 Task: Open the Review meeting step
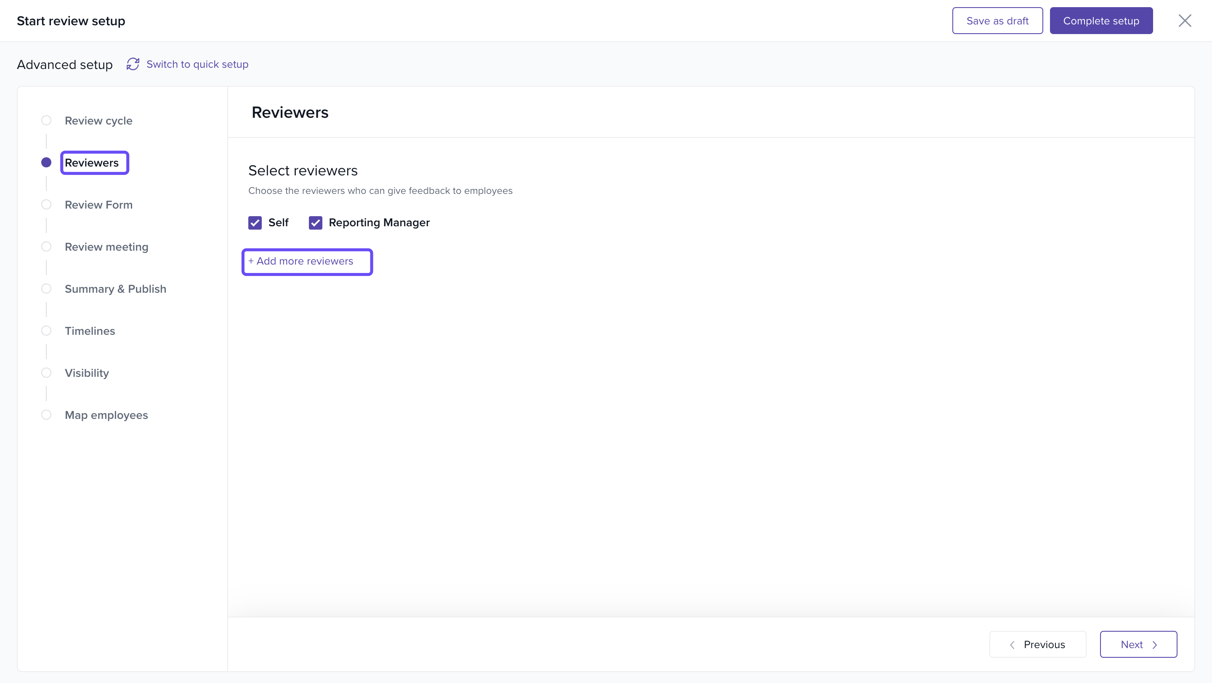106,247
